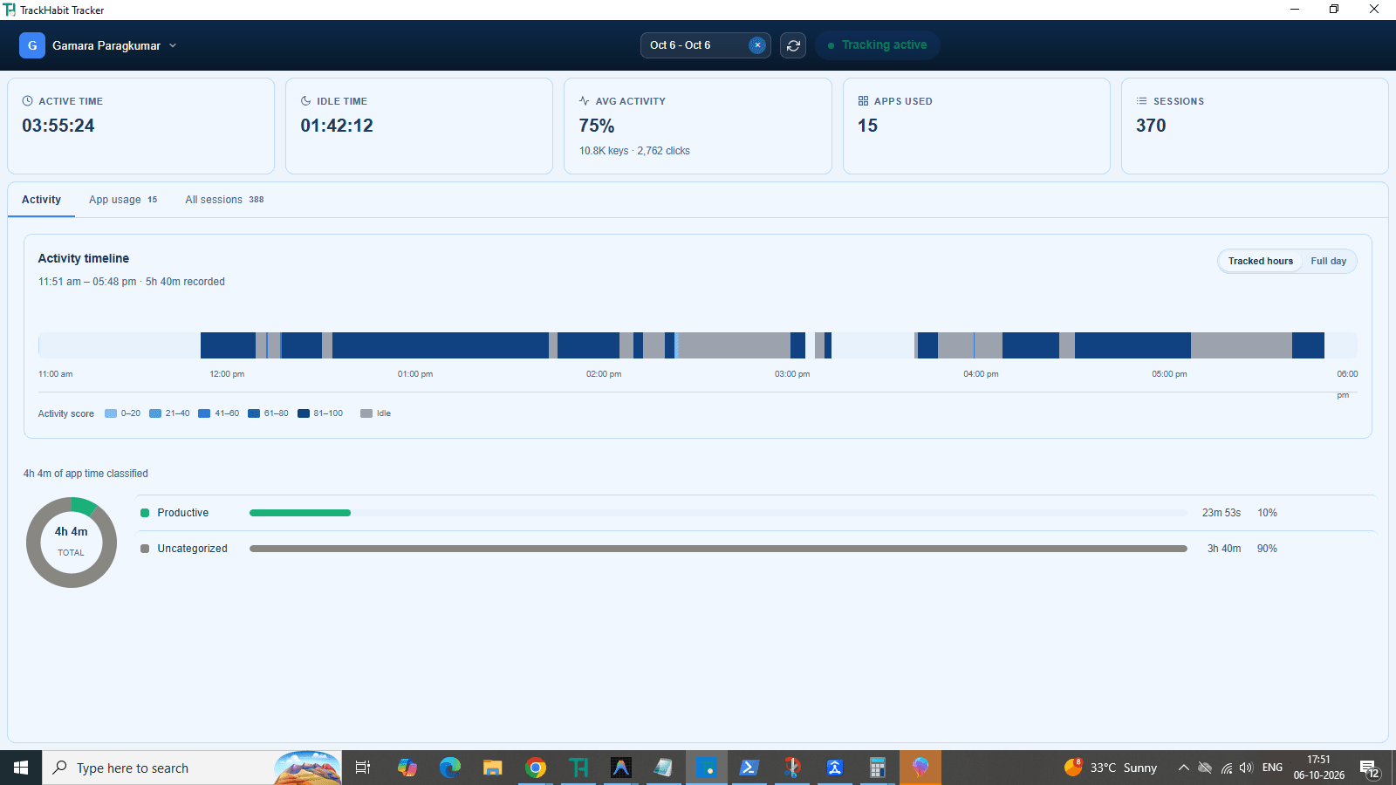Click the 3h 40m uncategorized duration
1396x785 pixels.
pos(1224,549)
